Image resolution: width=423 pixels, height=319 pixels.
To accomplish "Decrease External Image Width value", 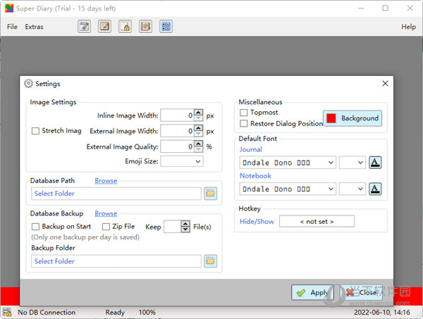I will click(x=199, y=134).
